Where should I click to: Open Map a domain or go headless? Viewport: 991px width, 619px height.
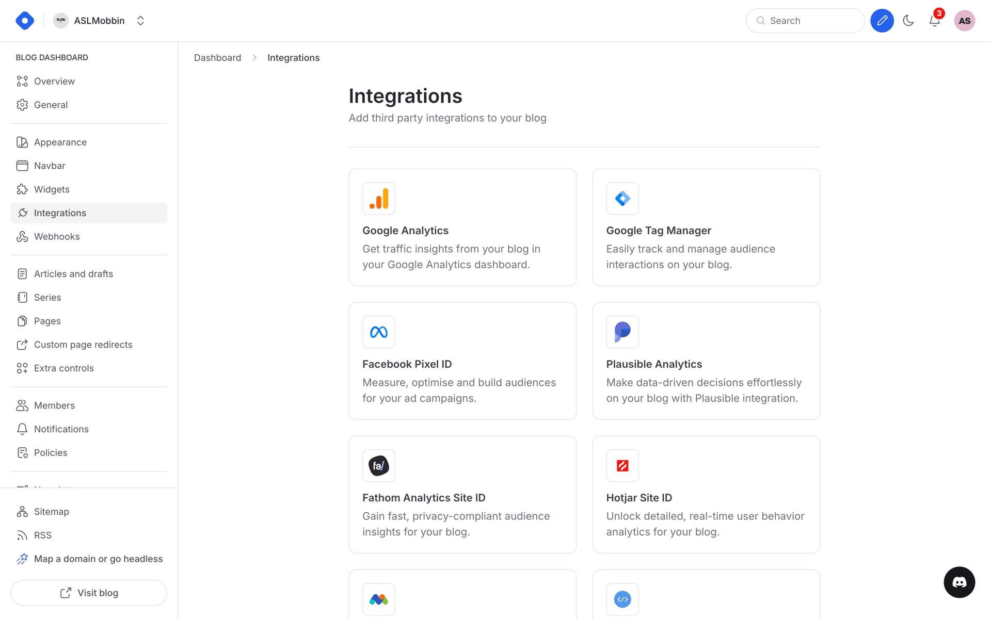(x=98, y=559)
